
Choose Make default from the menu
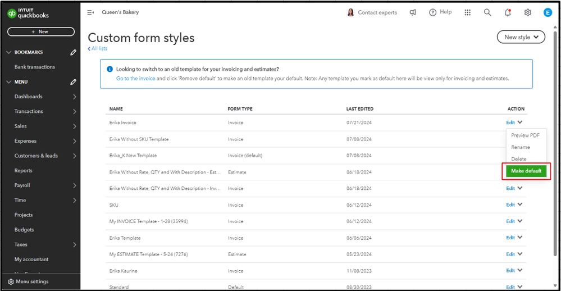point(526,171)
